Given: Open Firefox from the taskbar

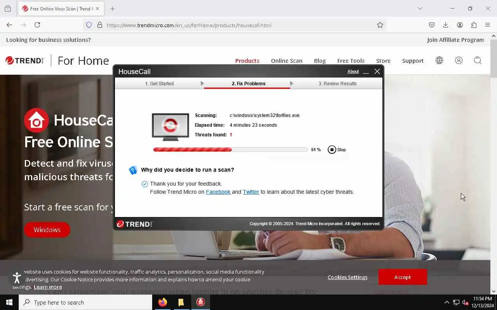Looking at the screenshot, I should click(163, 302).
